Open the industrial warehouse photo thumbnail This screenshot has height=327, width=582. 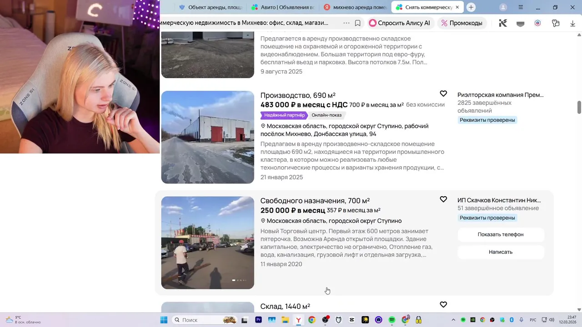(x=208, y=137)
